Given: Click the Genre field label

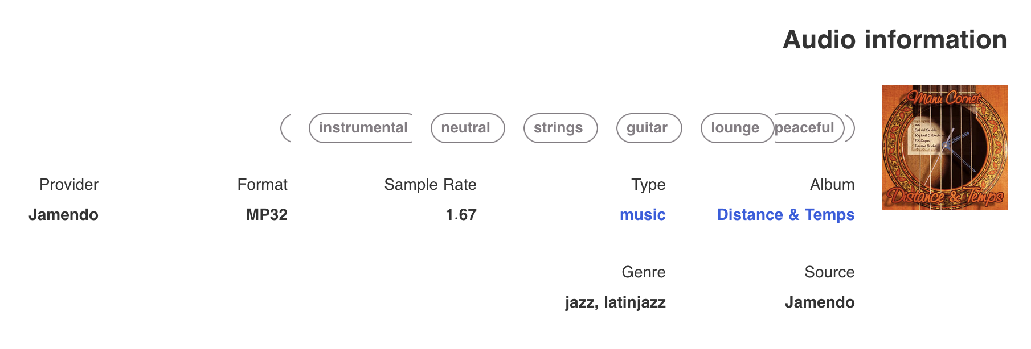Looking at the screenshot, I should click(x=644, y=272).
